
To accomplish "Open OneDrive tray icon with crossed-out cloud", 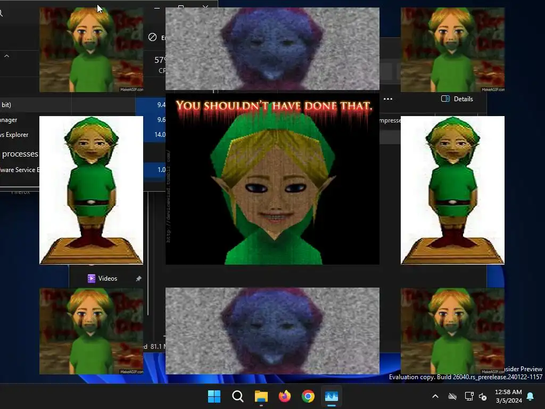I will [452, 396].
